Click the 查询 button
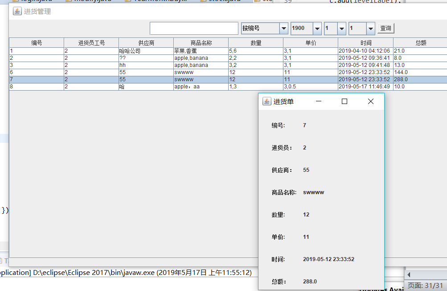The height and width of the screenshot is (291, 447). (x=385, y=28)
